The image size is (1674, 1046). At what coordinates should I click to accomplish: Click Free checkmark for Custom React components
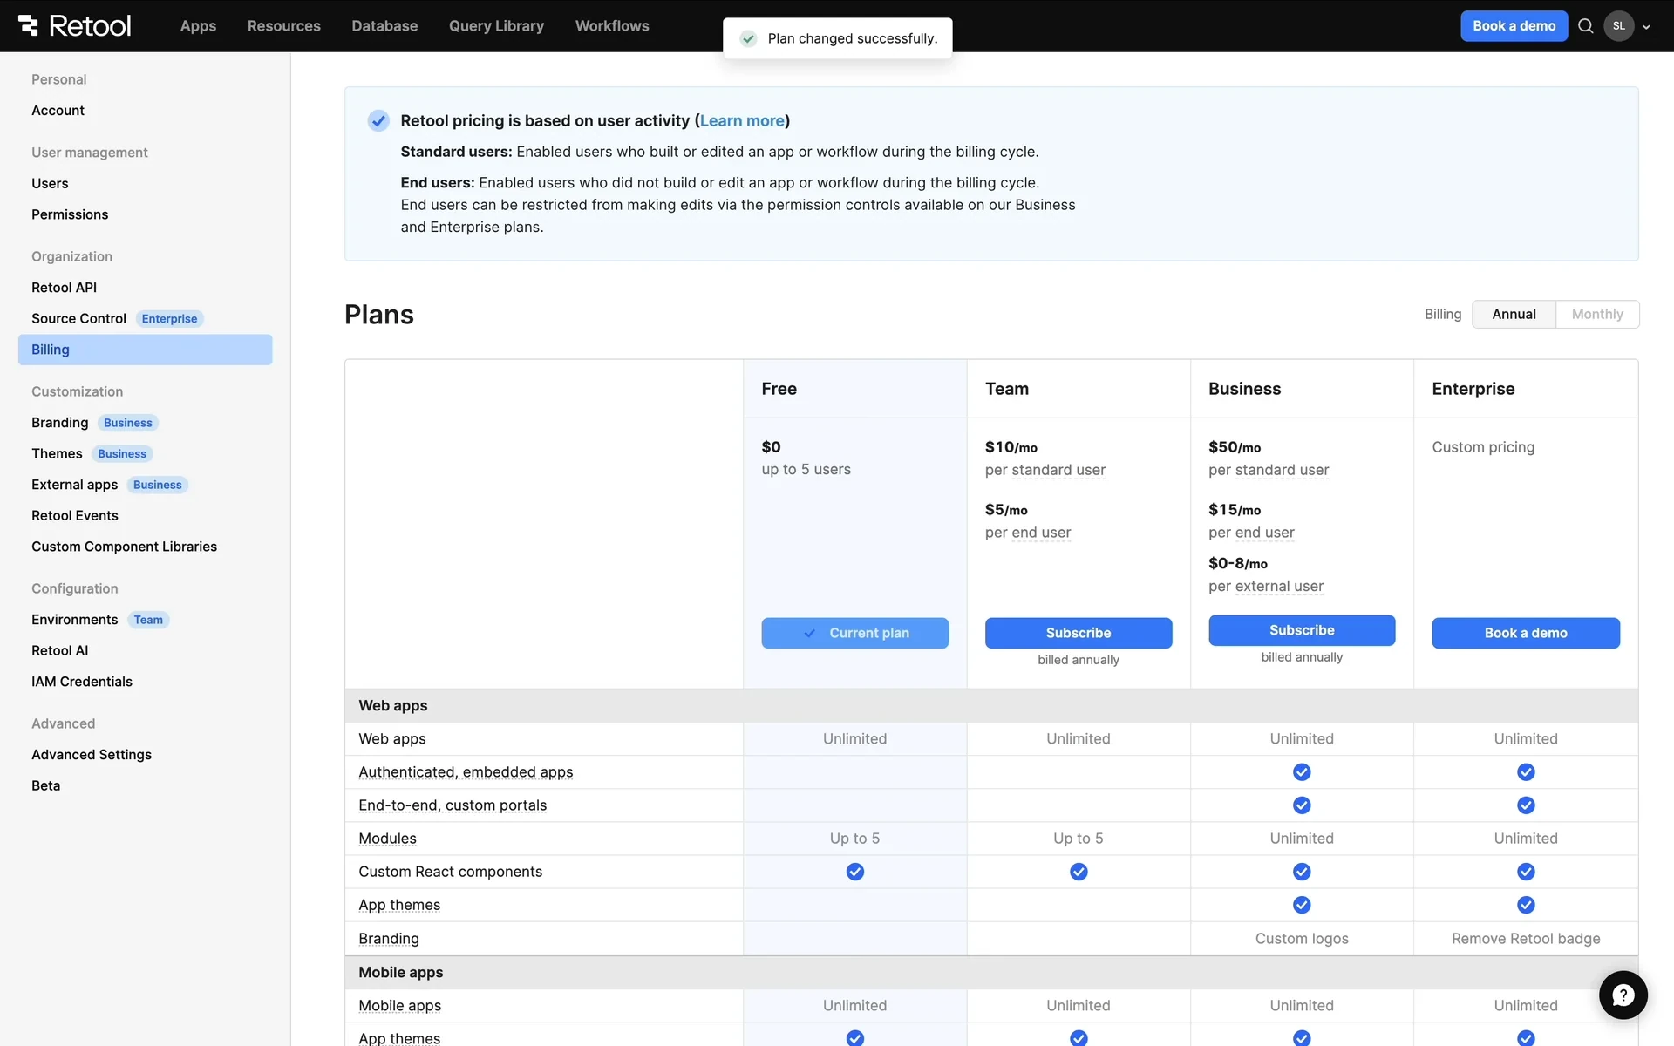click(x=854, y=872)
